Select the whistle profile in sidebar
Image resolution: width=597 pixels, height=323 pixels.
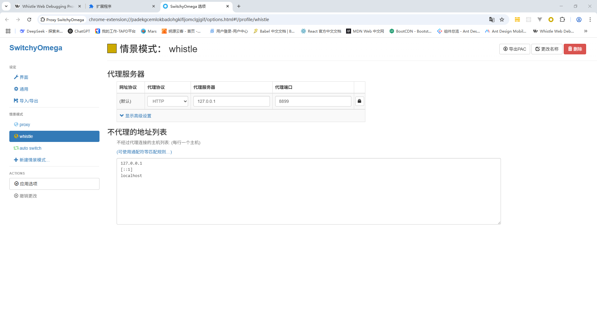click(x=54, y=136)
